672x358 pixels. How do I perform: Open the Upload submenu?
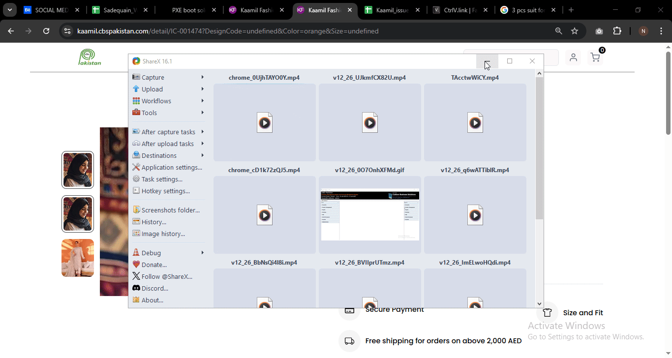[x=152, y=89]
